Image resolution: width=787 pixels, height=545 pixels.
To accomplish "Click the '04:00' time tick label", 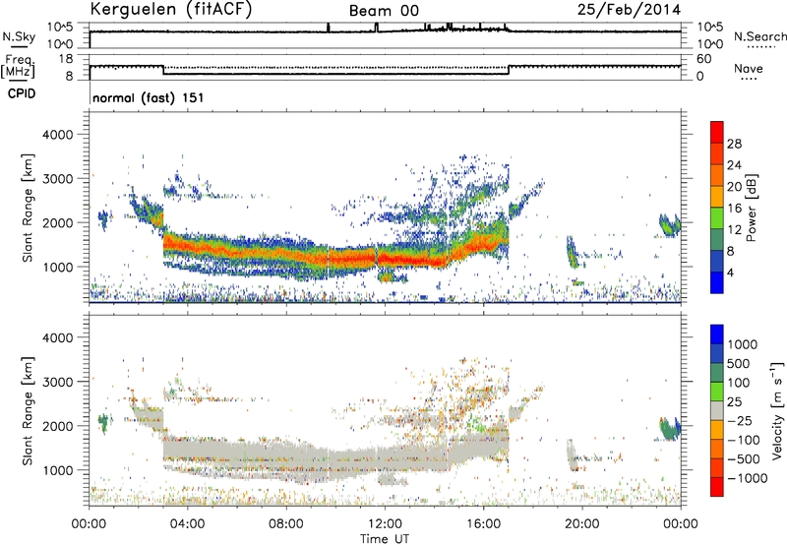I will [x=187, y=524].
